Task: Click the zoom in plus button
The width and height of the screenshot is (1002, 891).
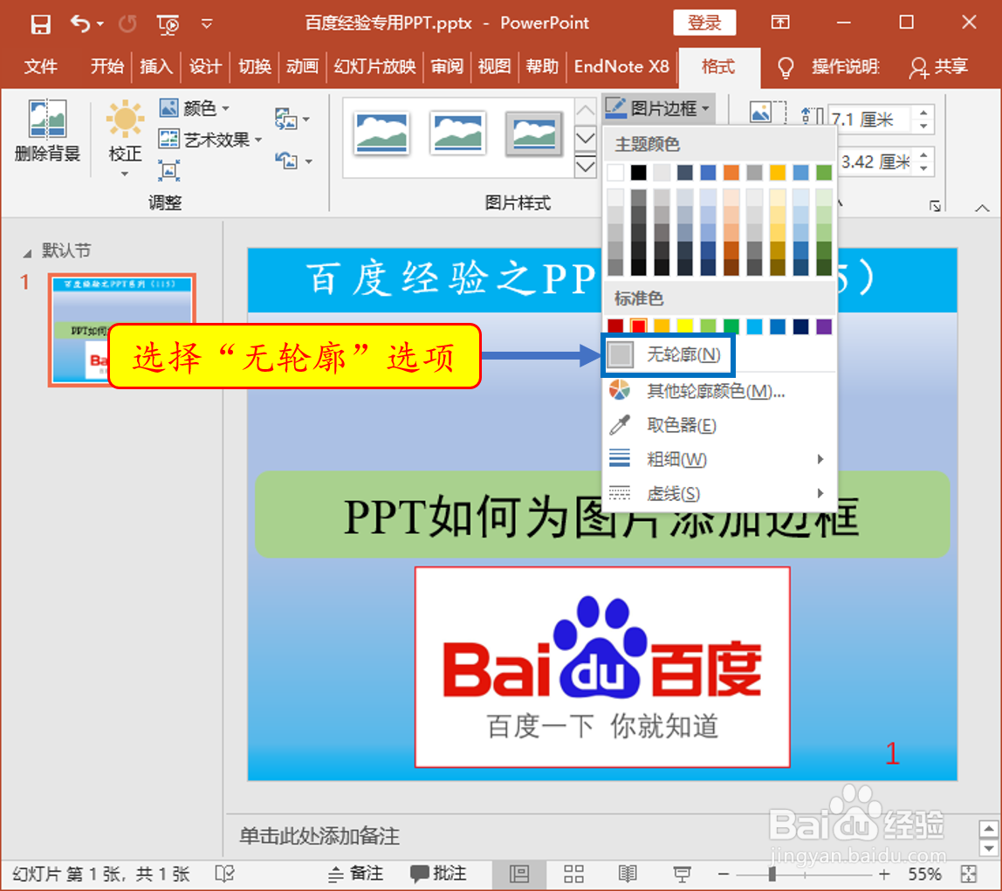Action: click(884, 874)
